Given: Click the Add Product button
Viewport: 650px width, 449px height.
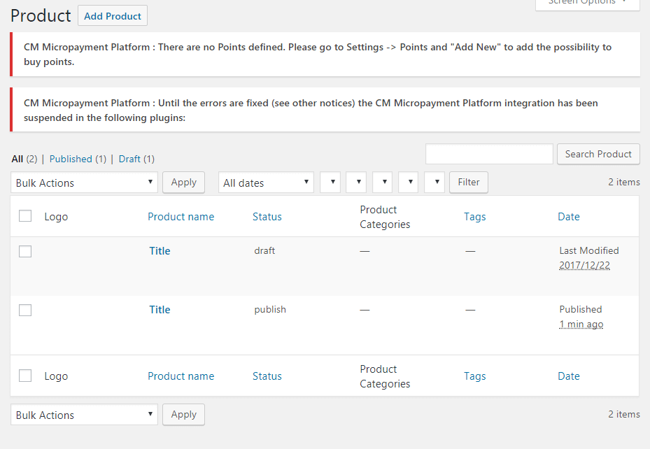Looking at the screenshot, I should click(x=113, y=16).
